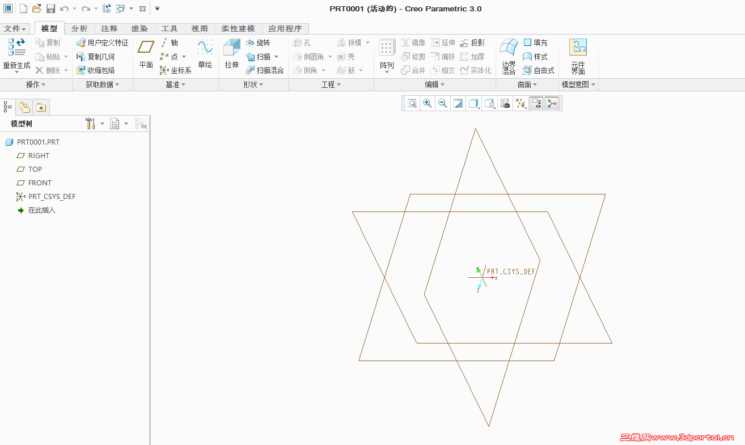Switch to the 分析 tab
The height and width of the screenshot is (445, 745).
tap(79, 28)
